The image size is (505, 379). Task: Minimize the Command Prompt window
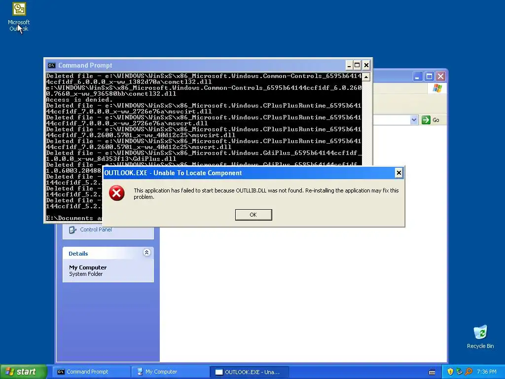pyautogui.click(x=349, y=66)
